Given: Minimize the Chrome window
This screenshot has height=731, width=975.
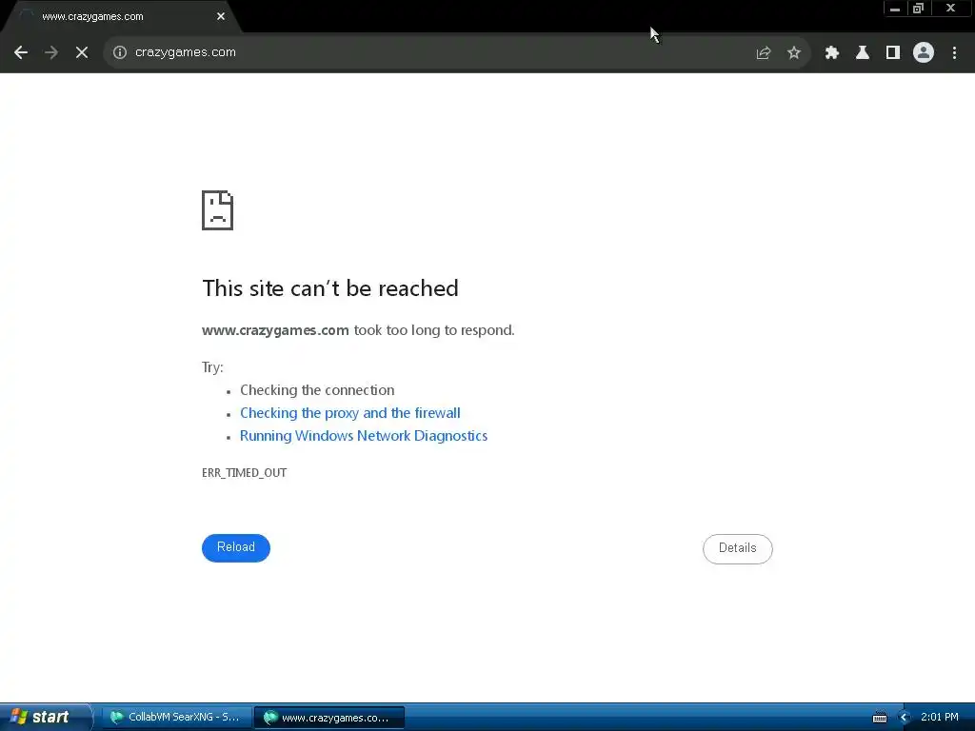Looking at the screenshot, I should point(895,9).
